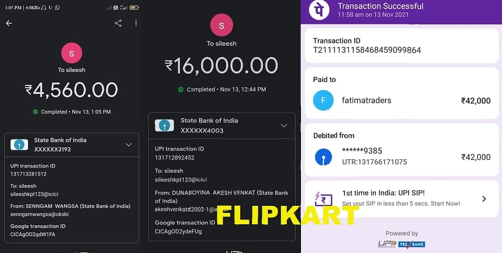The height and width of the screenshot is (253, 502).
Task: Tap the Transaction ID T2111131158468459099864
Action: click(367, 50)
